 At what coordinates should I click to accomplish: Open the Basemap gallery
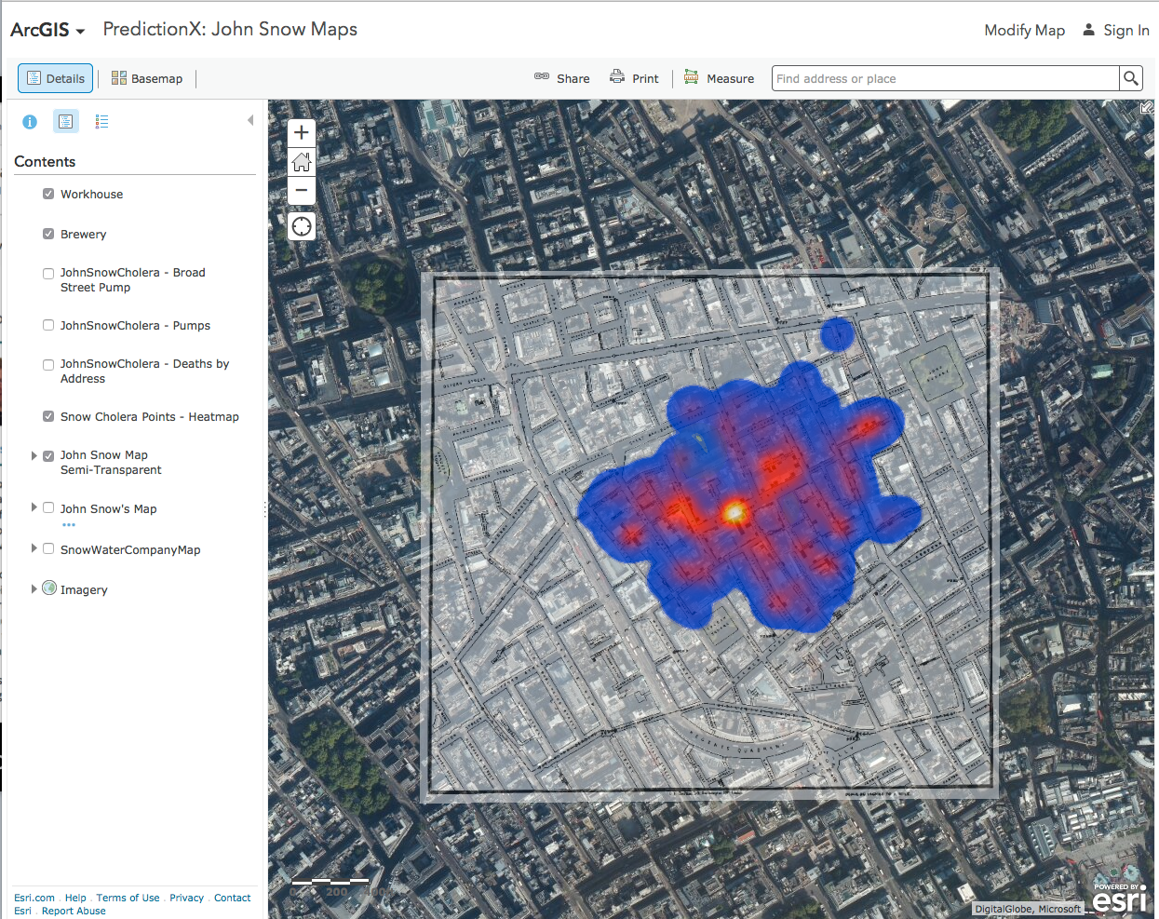(x=147, y=78)
